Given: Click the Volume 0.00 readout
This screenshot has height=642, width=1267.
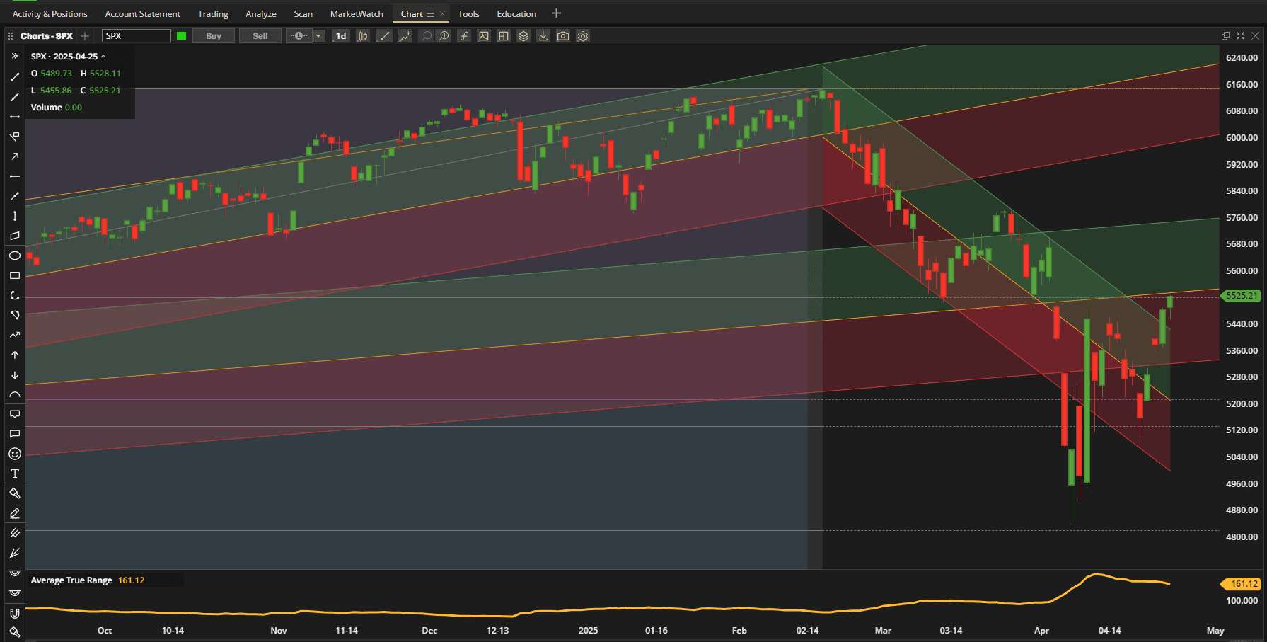Looking at the screenshot, I should [57, 108].
